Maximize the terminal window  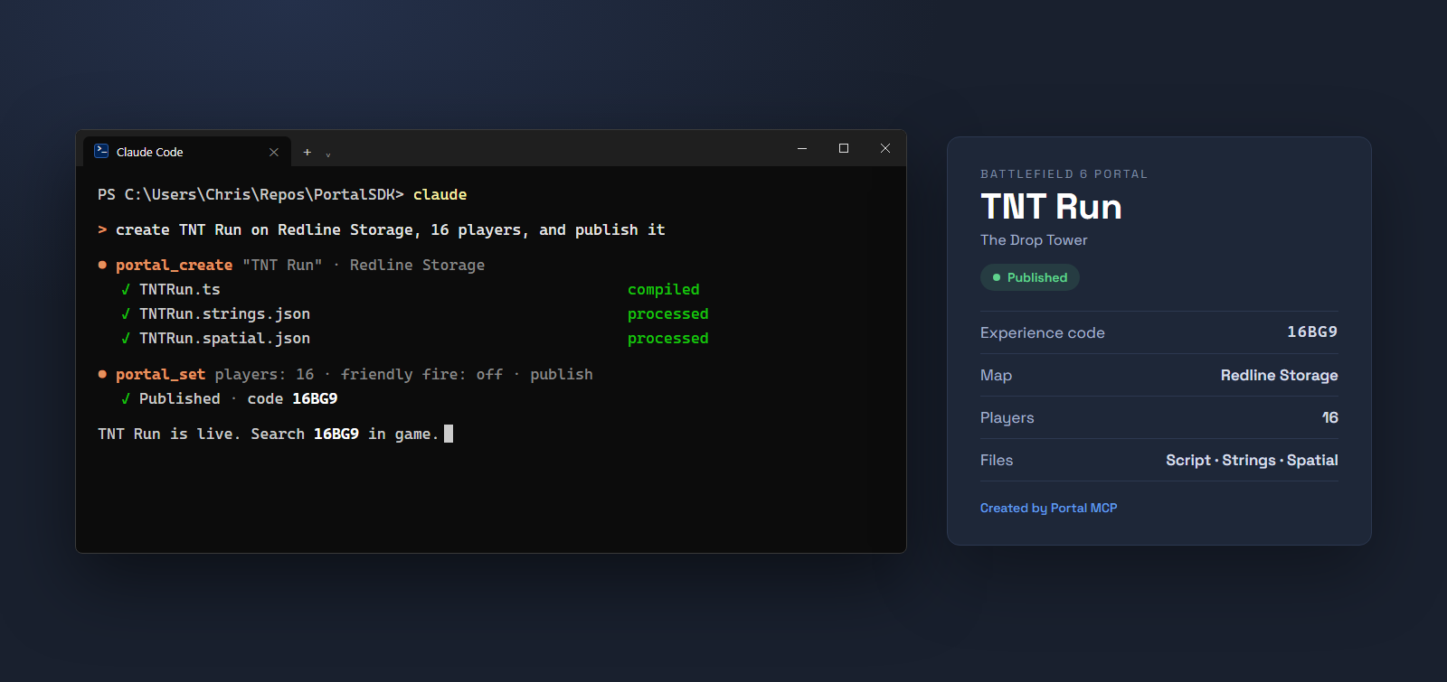point(844,148)
